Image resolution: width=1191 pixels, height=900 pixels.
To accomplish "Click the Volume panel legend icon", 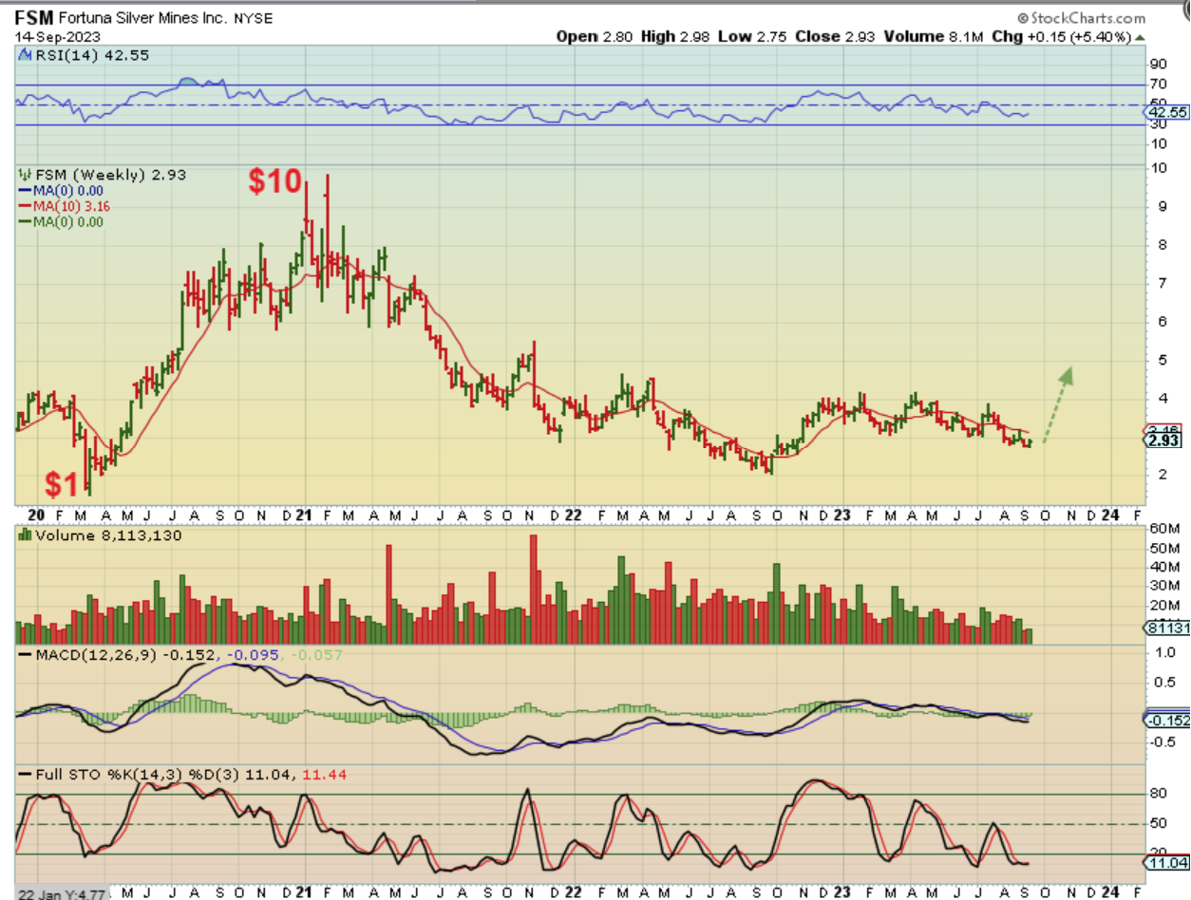I will (x=25, y=535).
